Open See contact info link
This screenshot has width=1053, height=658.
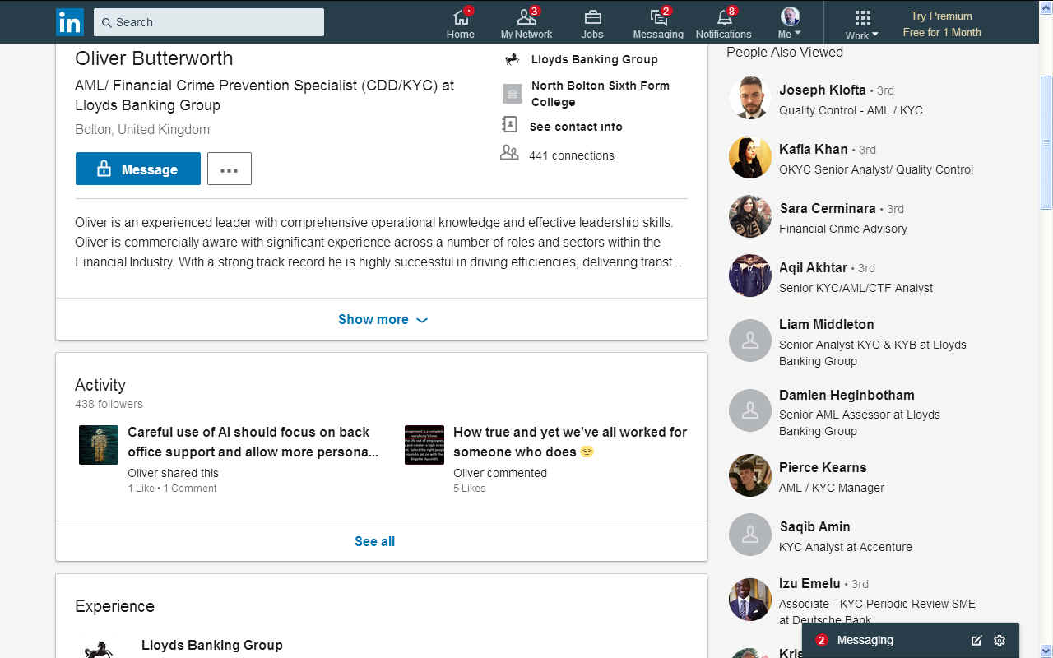[x=576, y=127]
